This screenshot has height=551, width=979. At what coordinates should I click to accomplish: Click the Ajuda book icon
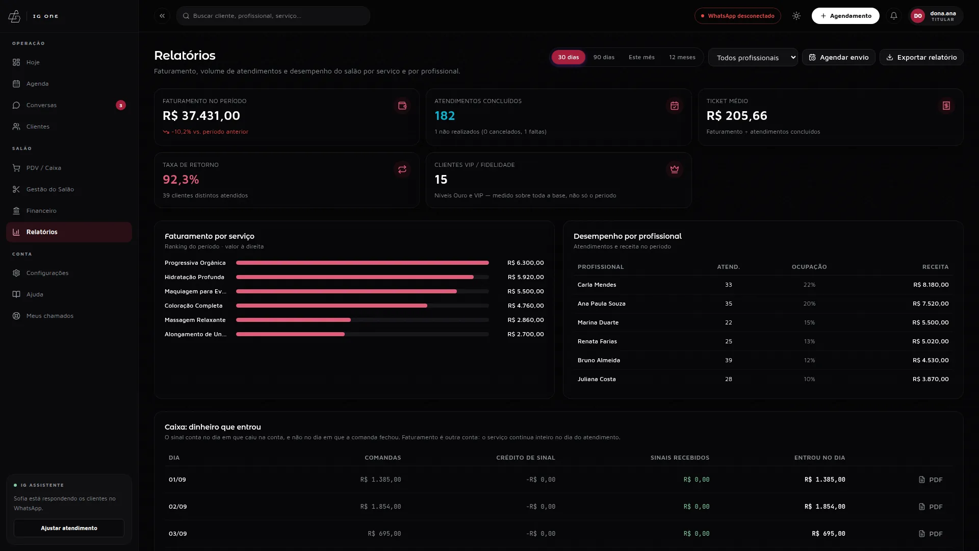pyautogui.click(x=16, y=294)
